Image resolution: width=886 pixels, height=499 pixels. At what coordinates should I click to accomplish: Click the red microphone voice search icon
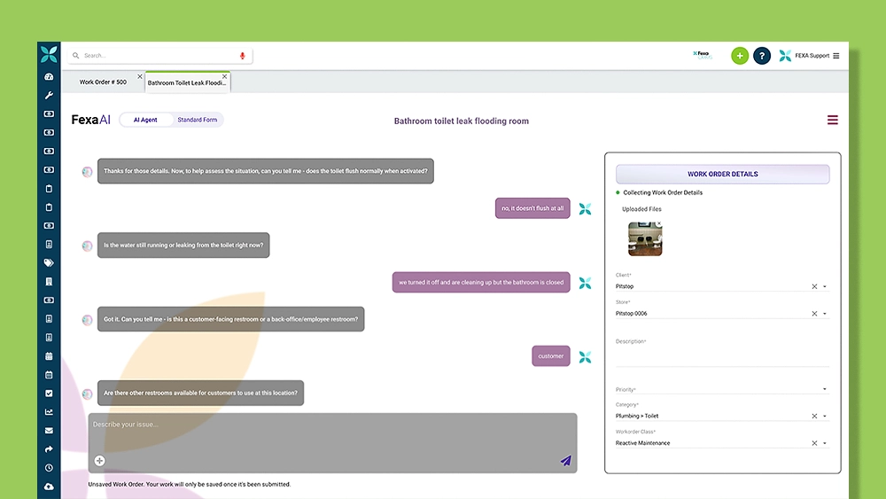coord(243,55)
